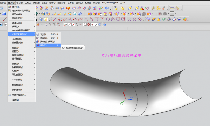Viewport: 210px width, 126px height.
Task: Open the rectangle view-style dropdown arrow
Action: (x=176, y=14)
